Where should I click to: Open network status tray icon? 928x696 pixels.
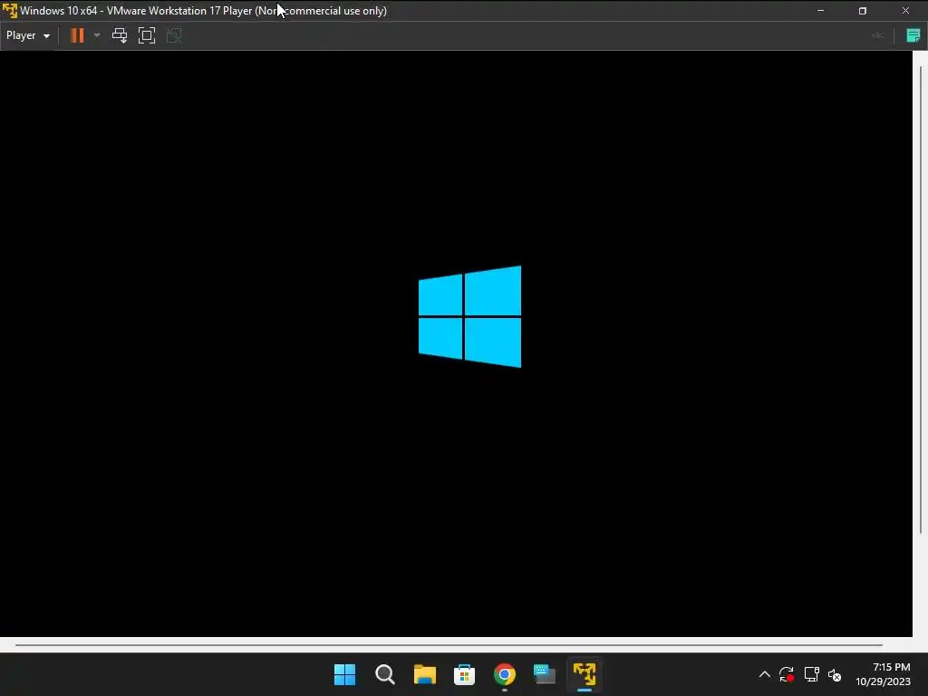coord(811,674)
